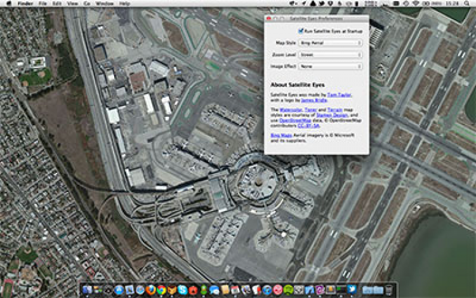This screenshot has height=298, width=476.
Task: Follow the Tom Taylor link
Action: coord(339,95)
